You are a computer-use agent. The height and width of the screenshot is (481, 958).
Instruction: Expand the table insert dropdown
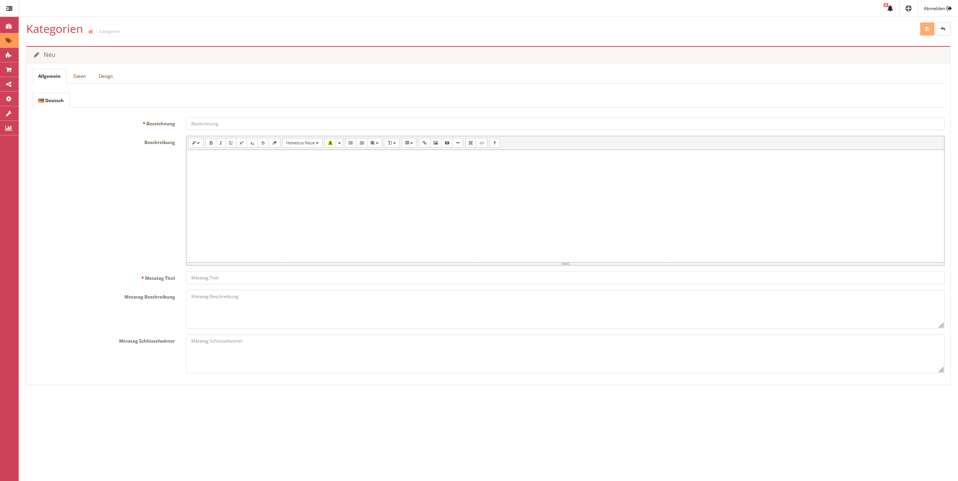pos(409,143)
